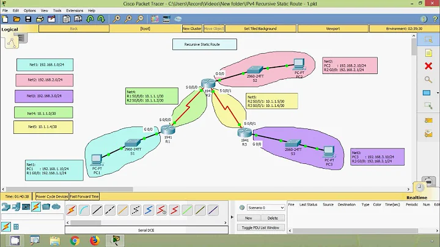Open the Custom Devices Dialog icon

pos(166,19)
